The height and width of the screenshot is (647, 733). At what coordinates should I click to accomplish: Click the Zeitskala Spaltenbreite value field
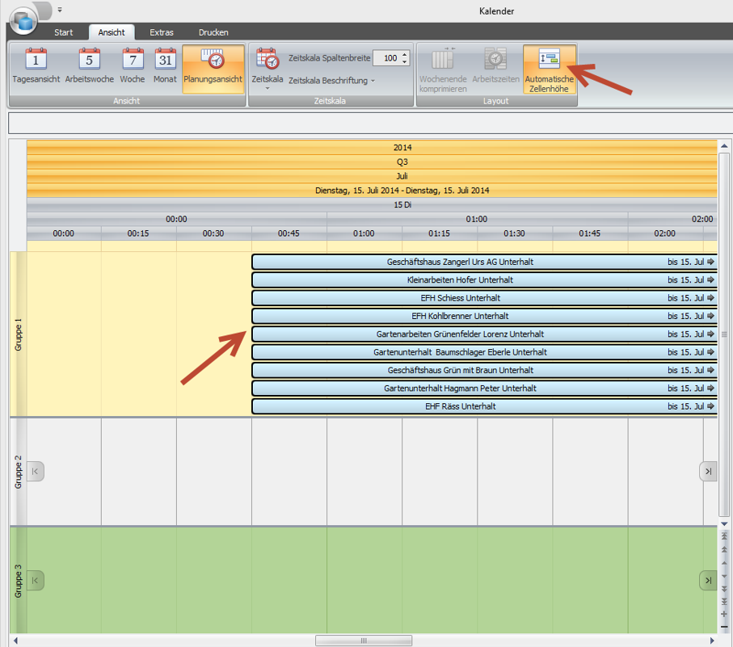click(x=388, y=58)
